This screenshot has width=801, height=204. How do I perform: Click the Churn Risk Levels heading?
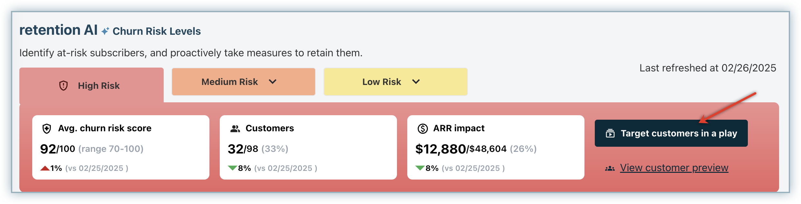click(157, 31)
